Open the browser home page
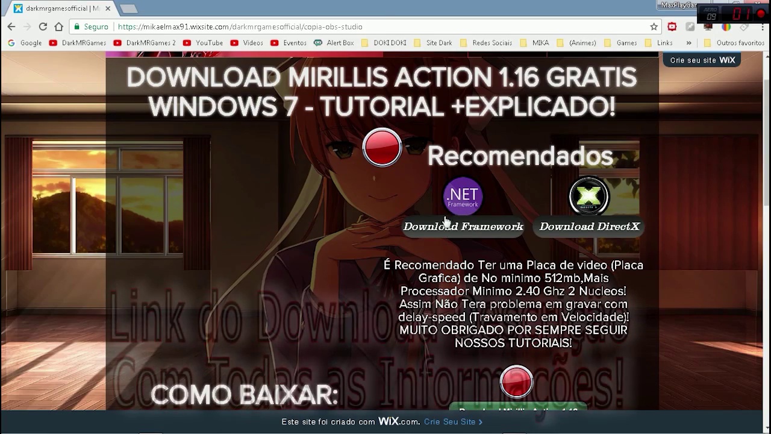Viewport: 771px width, 434px height. [x=58, y=27]
